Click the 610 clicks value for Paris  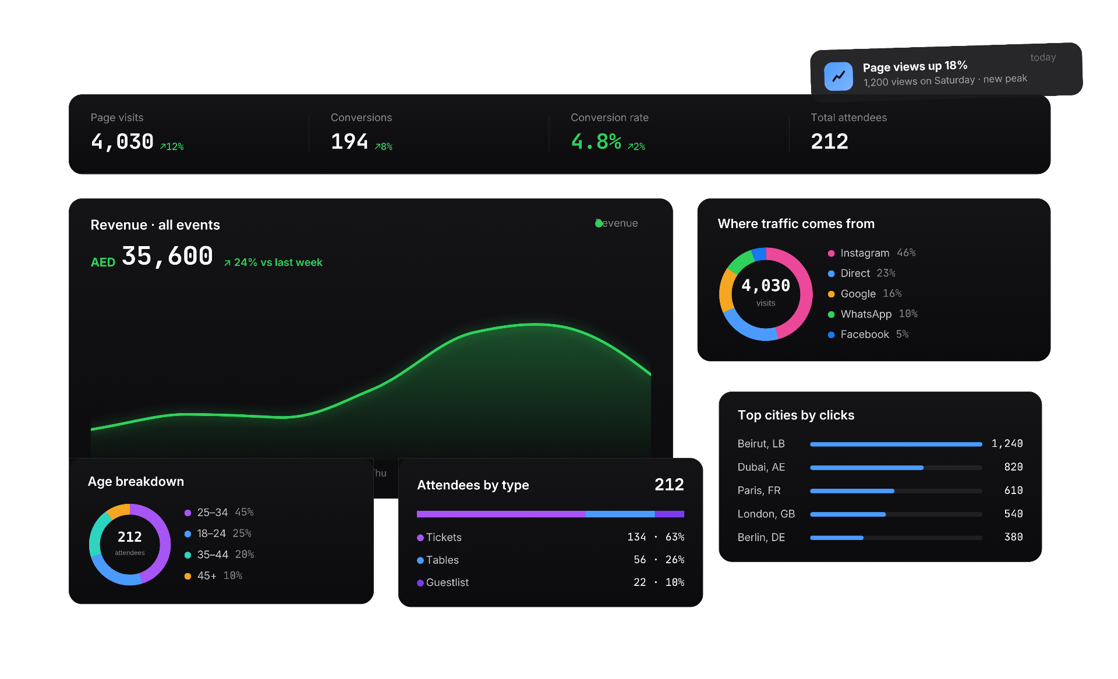[x=1014, y=490]
